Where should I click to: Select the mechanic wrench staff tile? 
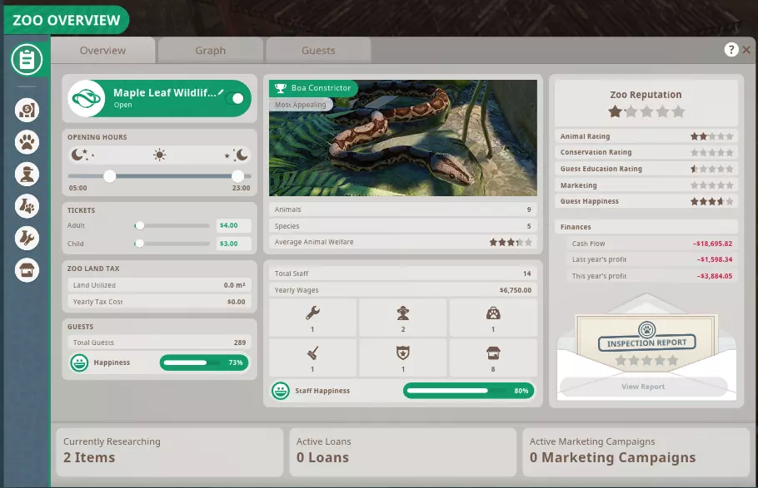click(312, 317)
